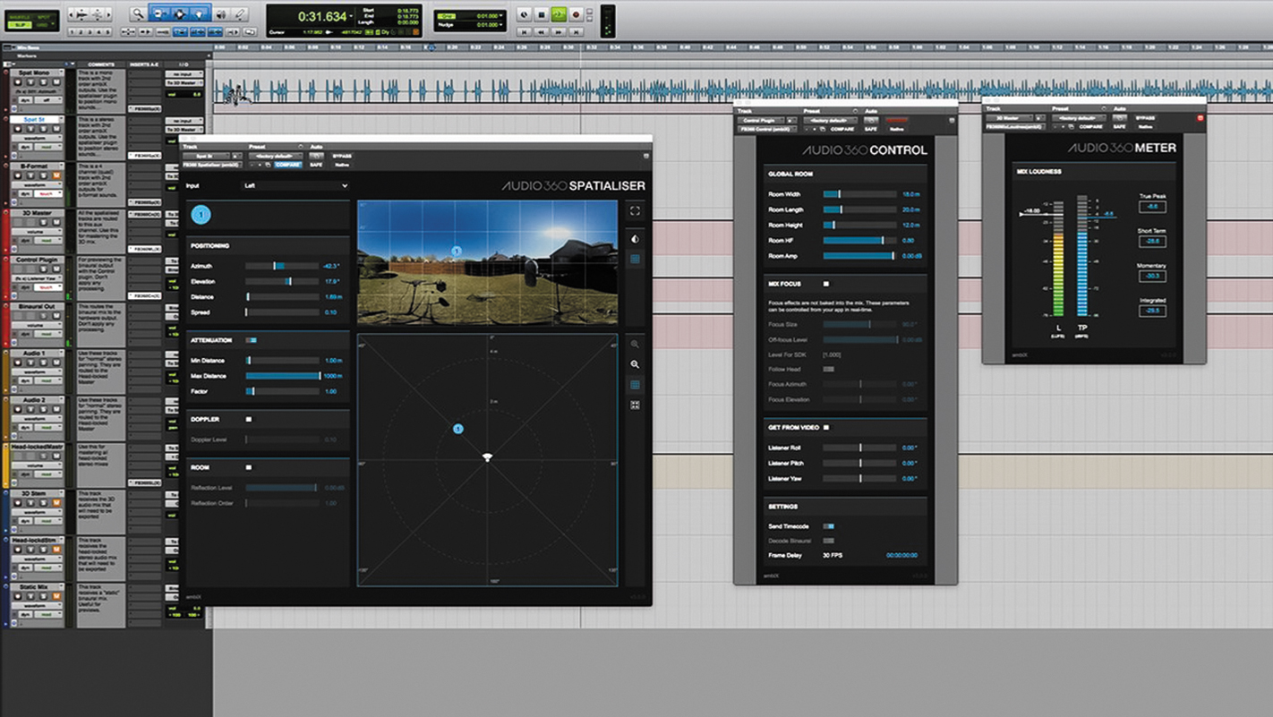Toggle the grid overlay icon beside video view
Viewport: 1273px width, 717px height.
pyautogui.click(x=635, y=259)
